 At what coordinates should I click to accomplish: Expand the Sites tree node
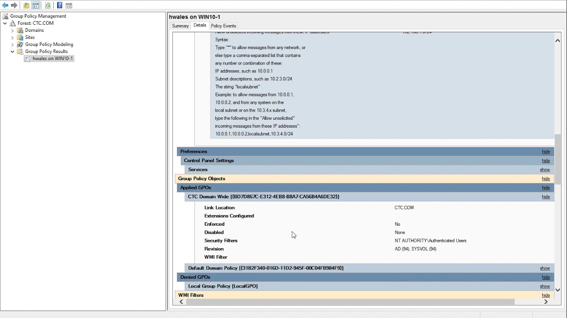coord(12,37)
